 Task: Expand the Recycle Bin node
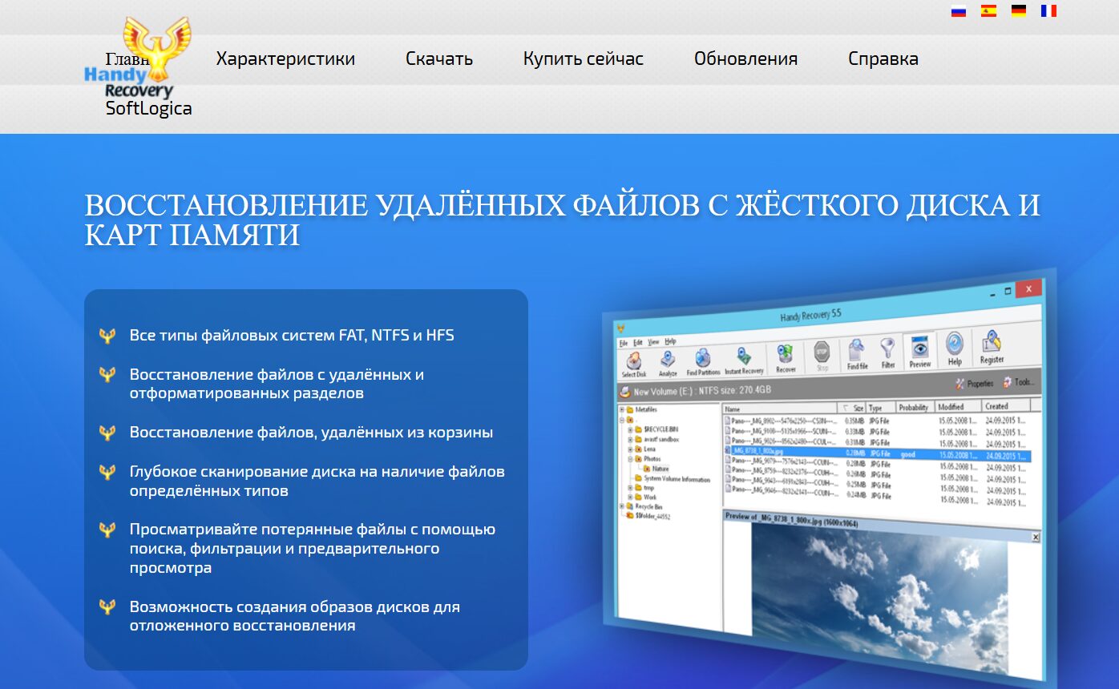(622, 507)
